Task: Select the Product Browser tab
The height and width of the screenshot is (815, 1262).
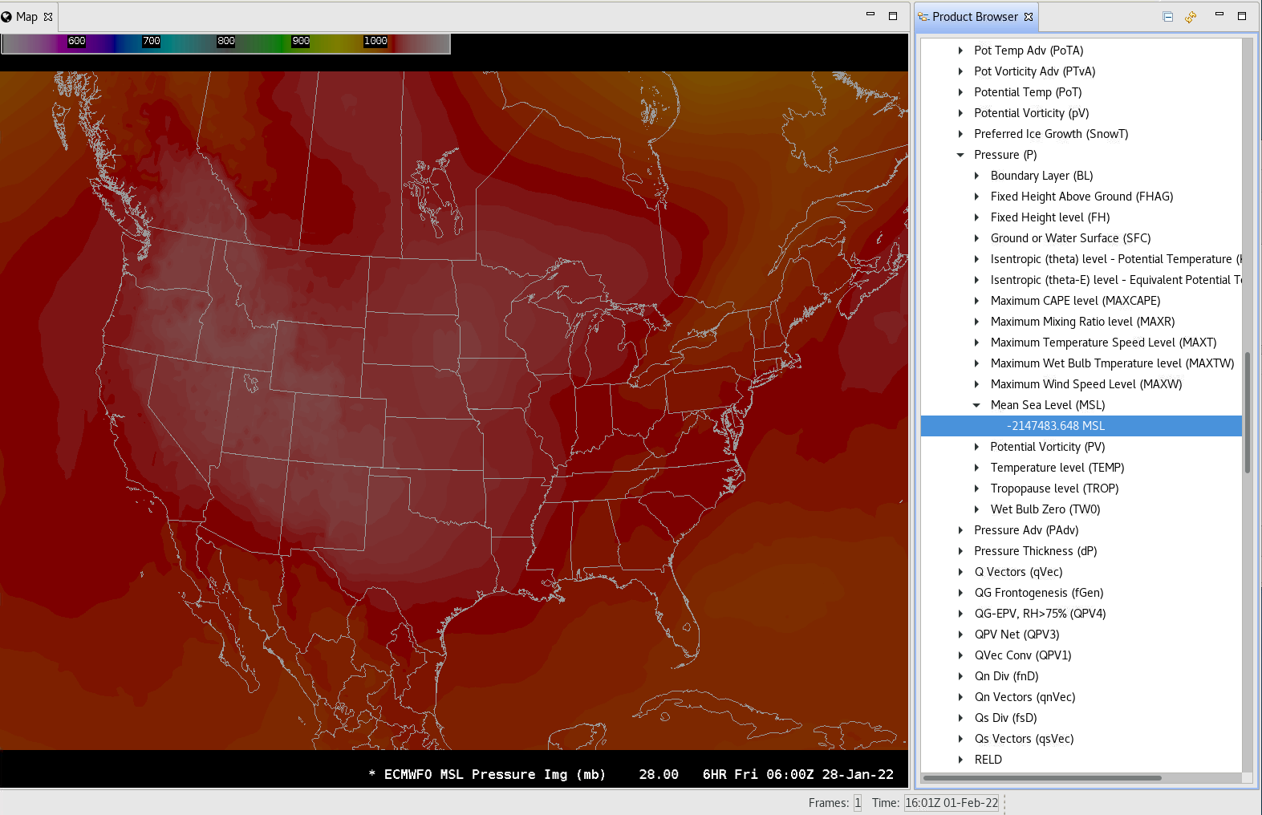Action: [974, 17]
